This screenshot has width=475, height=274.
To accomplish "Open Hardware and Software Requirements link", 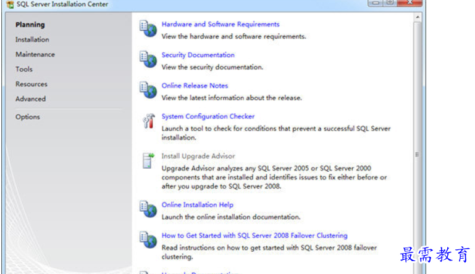I will 221,24.
